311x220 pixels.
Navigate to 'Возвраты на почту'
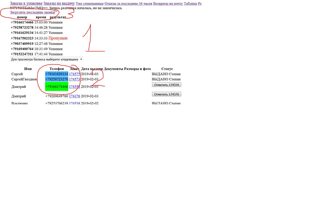[168, 3]
